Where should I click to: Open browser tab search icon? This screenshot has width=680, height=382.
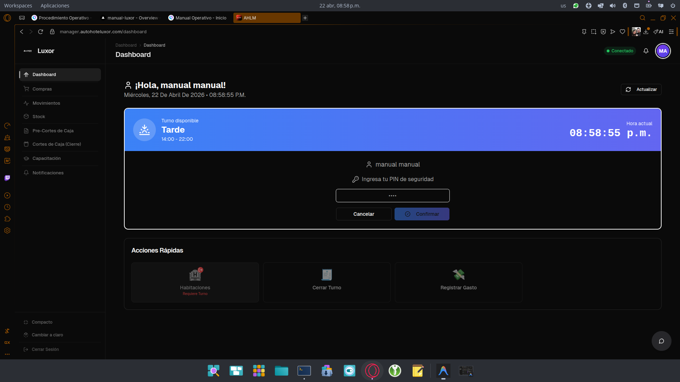tap(642, 18)
